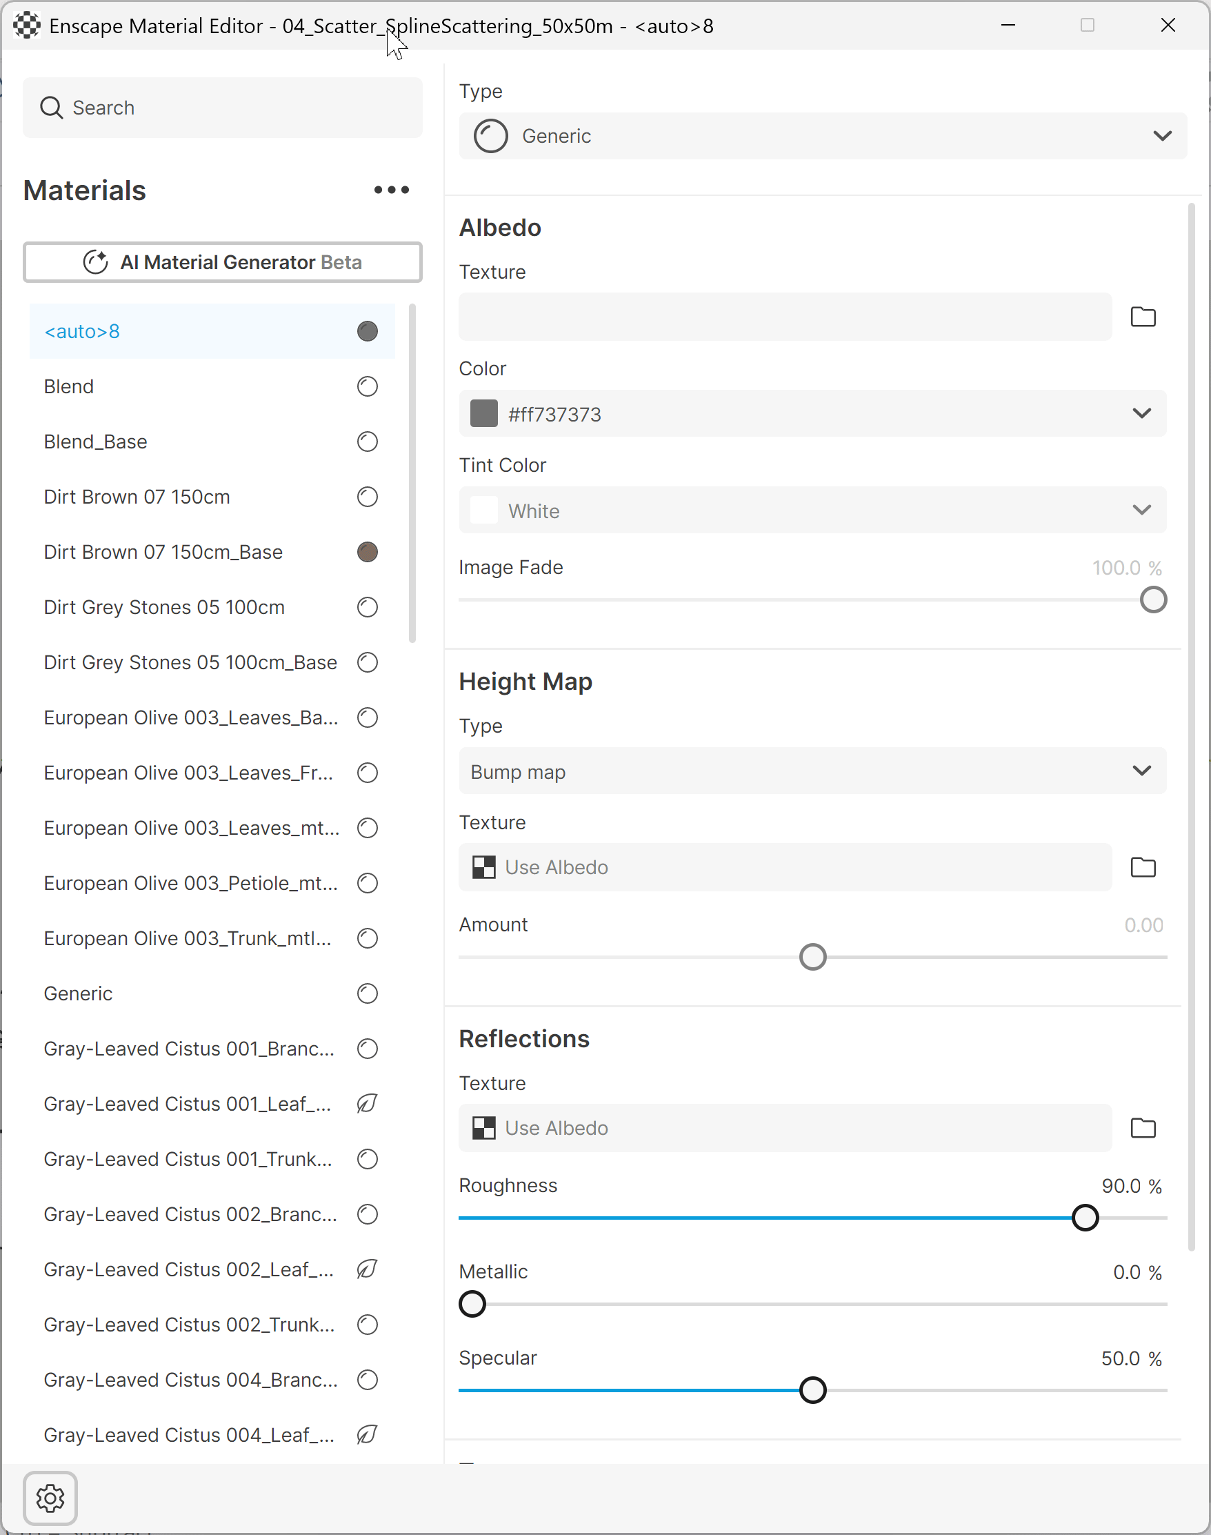Click the empty Albedo Texture field
The width and height of the screenshot is (1211, 1535).
click(x=785, y=317)
